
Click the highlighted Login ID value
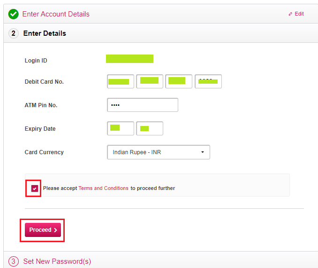[129, 59]
